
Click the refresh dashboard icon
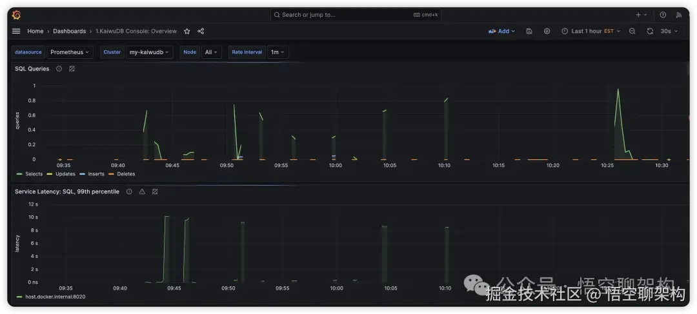(650, 31)
